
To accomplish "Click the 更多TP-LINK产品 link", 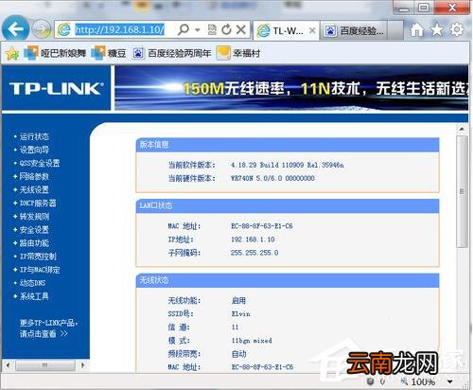I will pyautogui.click(x=48, y=328).
